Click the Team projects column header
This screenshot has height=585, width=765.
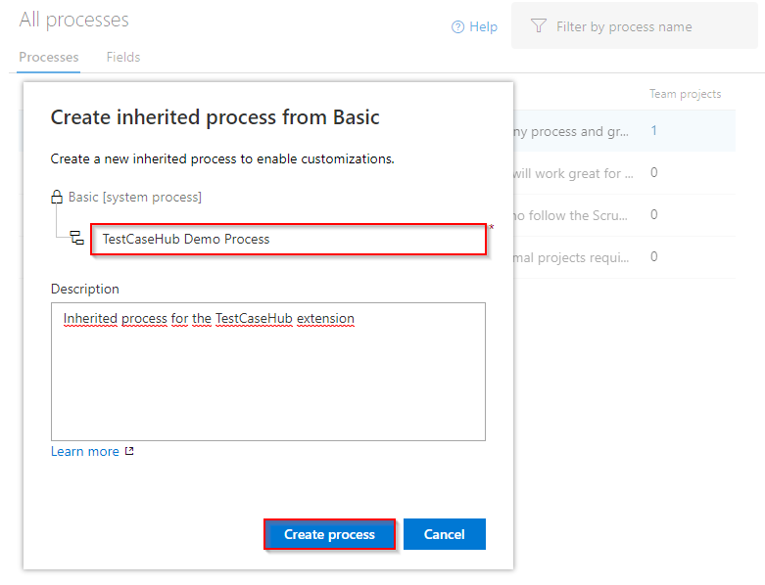click(x=685, y=95)
